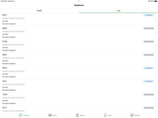Tap the Learning badge for 693A
Image resolution: width=158 pixels, height=118 pixels.
click(x=149, y=68)
